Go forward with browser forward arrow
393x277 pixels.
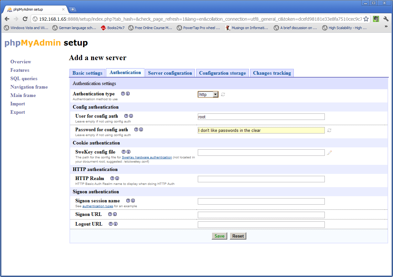click(16, 19)
